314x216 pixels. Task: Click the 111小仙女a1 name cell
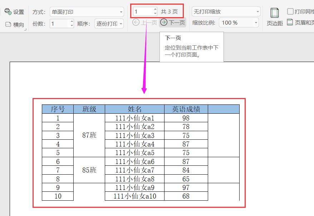tap(134, 118)
